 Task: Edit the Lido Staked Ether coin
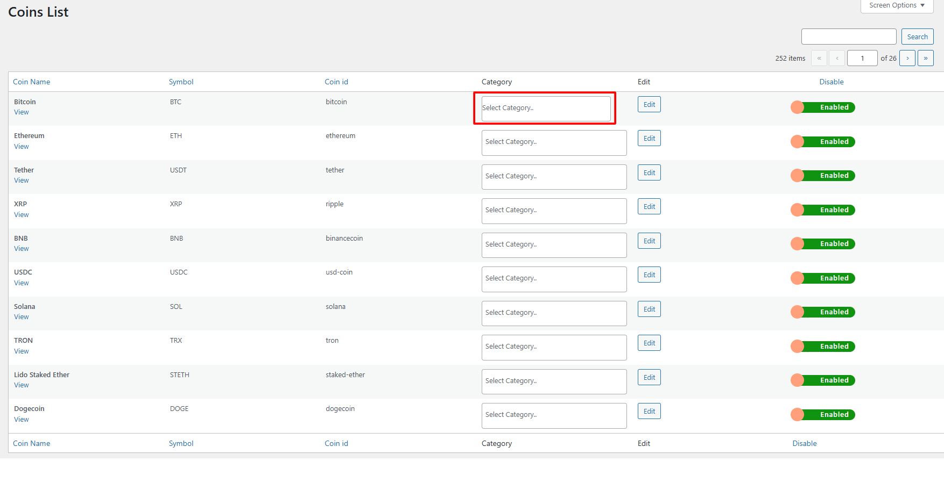tap(649, 378)
